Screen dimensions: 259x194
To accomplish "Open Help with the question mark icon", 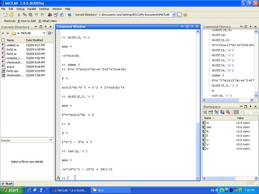I will coord(70,15).
